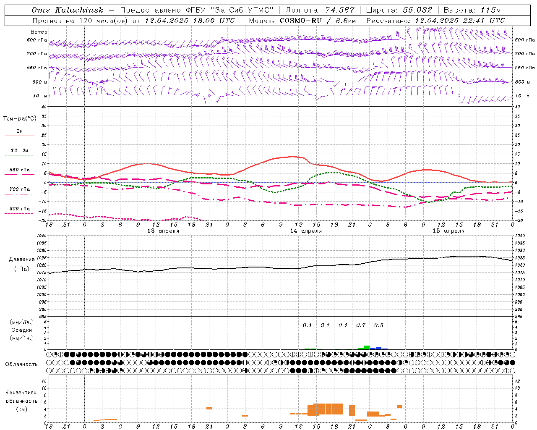Click the tallest green precipitation bar
The height and width of the screenshot is (430, 537).
(x=367, y=347)
